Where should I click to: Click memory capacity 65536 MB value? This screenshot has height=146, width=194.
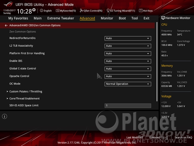(167, 86)
